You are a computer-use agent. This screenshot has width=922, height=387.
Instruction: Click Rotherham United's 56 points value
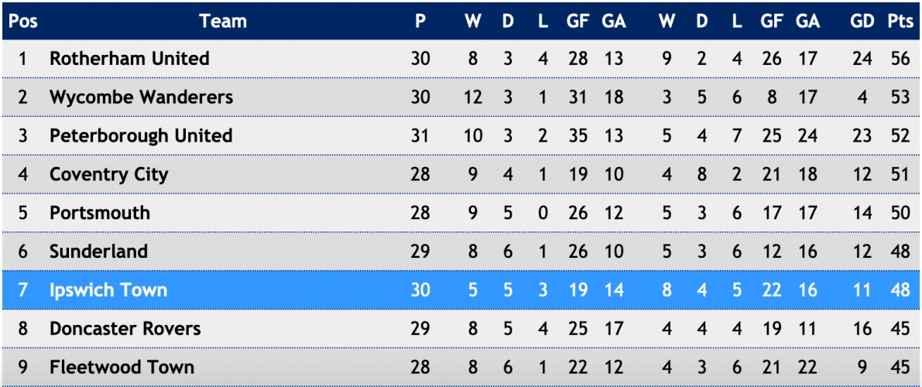coord(900,59)
